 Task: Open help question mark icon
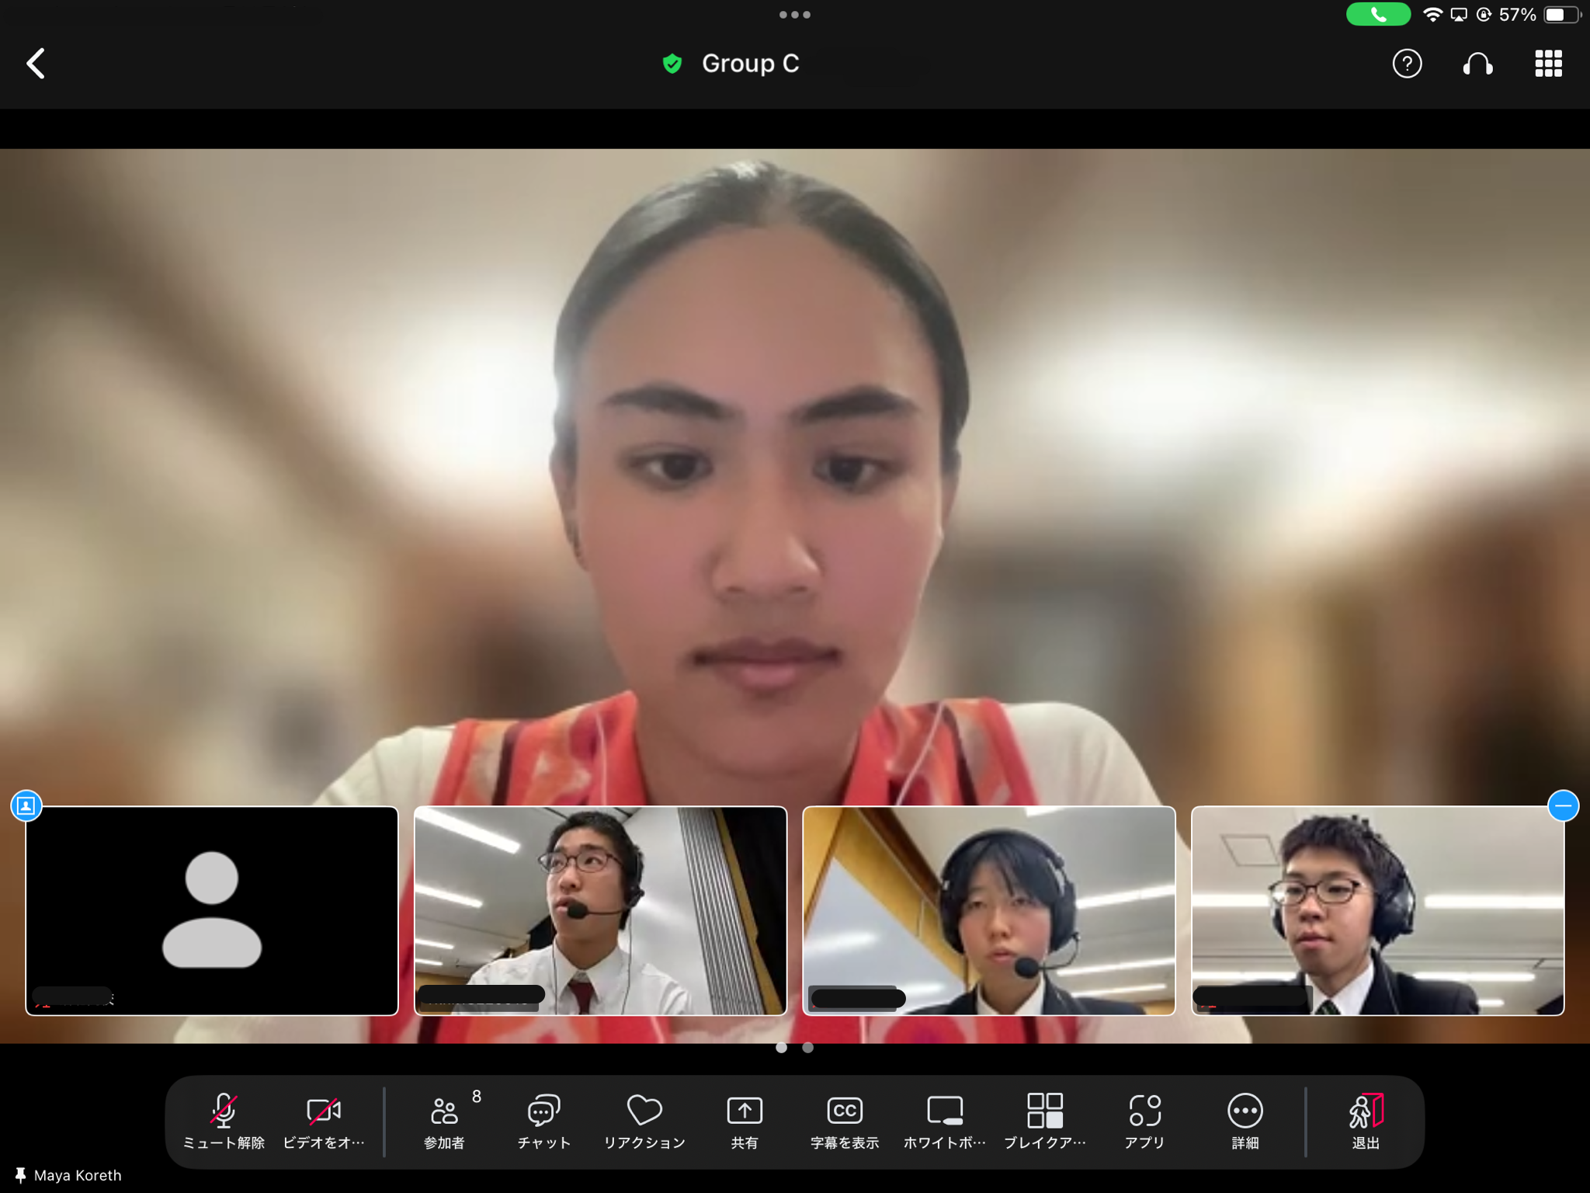tap(1407, 64)
